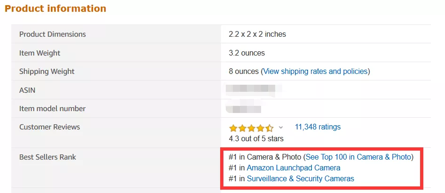Click the Item Weight row label
445x193 pixels.
(40, 53)
